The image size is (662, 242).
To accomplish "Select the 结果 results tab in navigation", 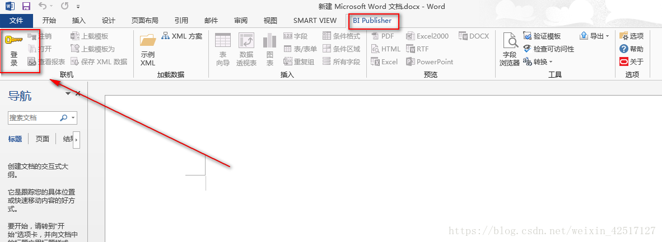I will (x=68, y=139).
